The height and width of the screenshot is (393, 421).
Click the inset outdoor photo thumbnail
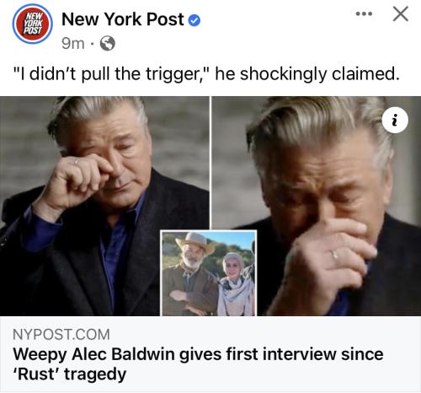208,273
